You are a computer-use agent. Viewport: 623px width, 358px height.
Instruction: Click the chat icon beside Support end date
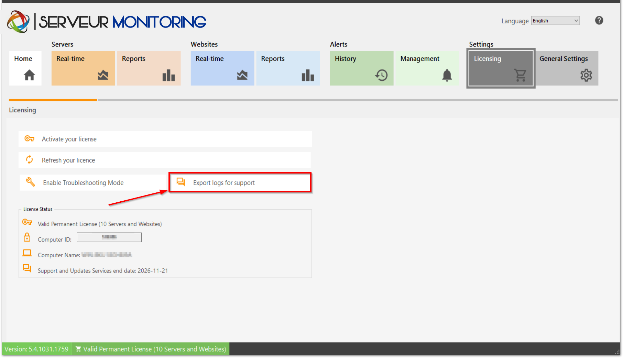27,268
